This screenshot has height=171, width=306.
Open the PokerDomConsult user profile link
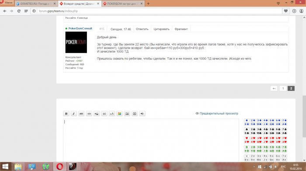[x=80, y=28]
